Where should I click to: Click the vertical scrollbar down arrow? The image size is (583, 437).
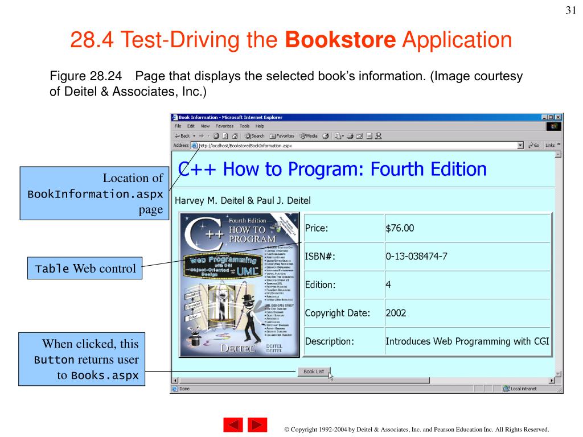[558, 373]
